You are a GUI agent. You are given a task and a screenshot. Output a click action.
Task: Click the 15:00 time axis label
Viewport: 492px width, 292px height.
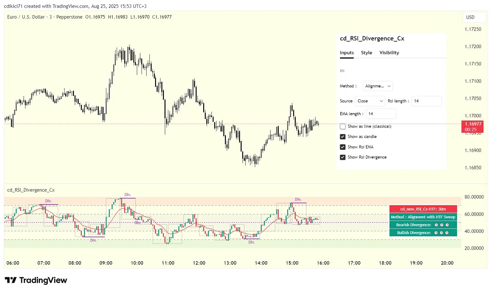(292, 263)
